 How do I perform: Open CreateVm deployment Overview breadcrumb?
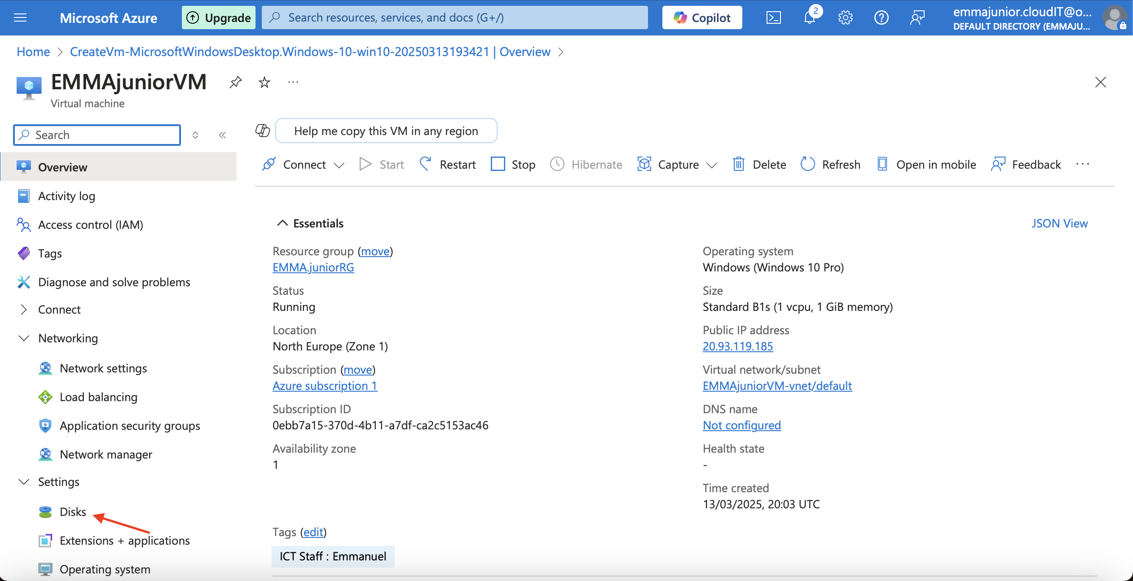pos(310,52)
